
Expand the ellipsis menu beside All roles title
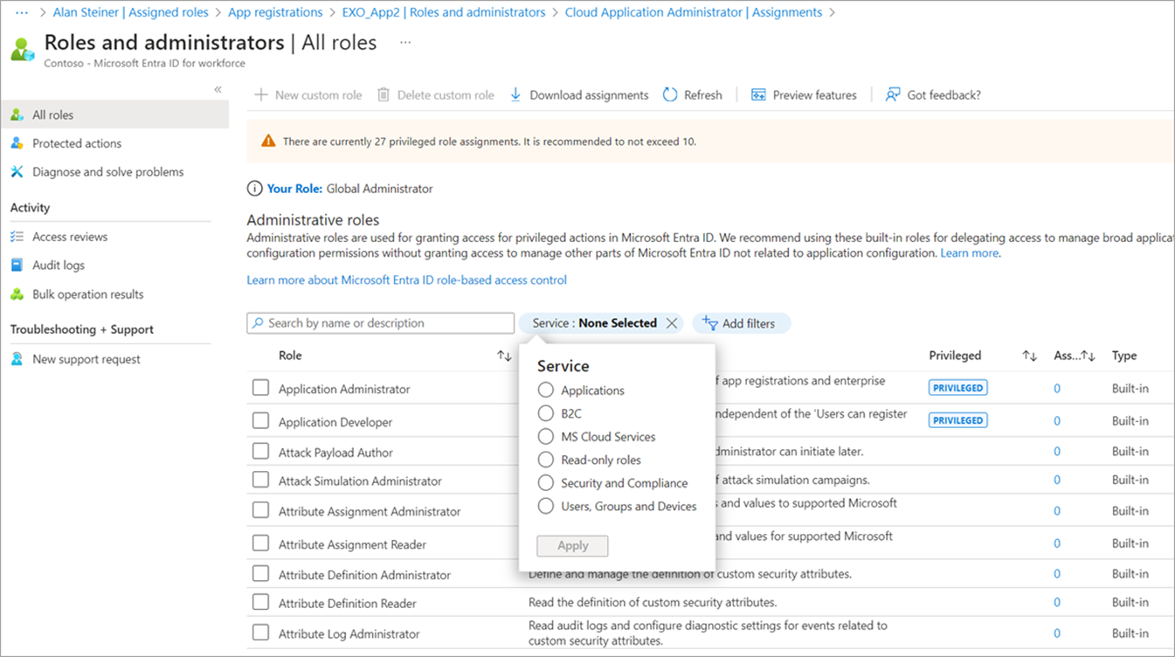point(404,41)
